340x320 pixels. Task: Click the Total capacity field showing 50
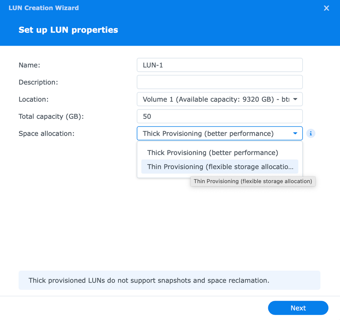220,116
